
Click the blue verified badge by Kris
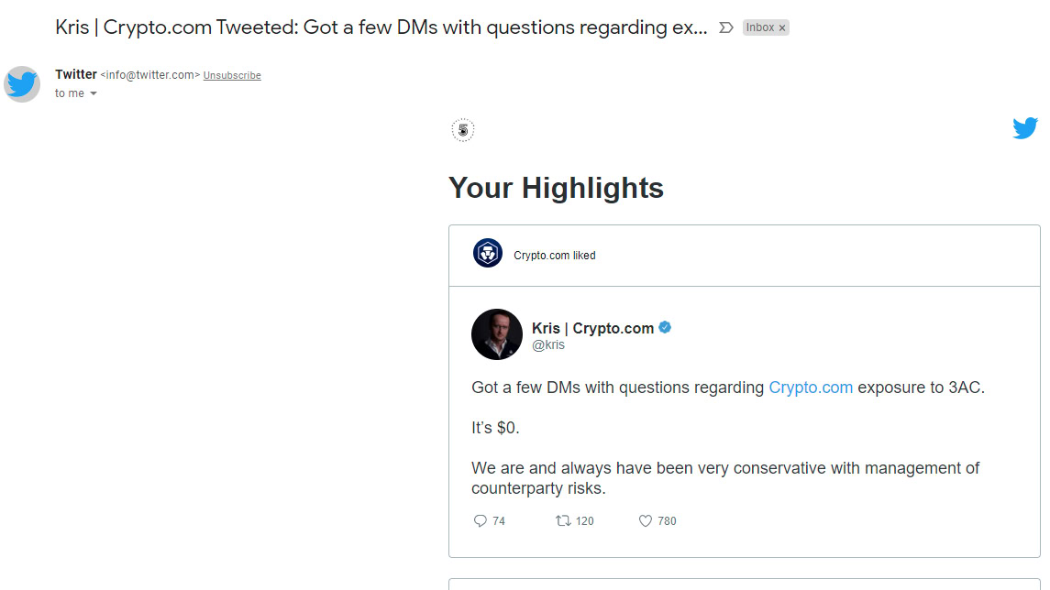pos(666,327)
